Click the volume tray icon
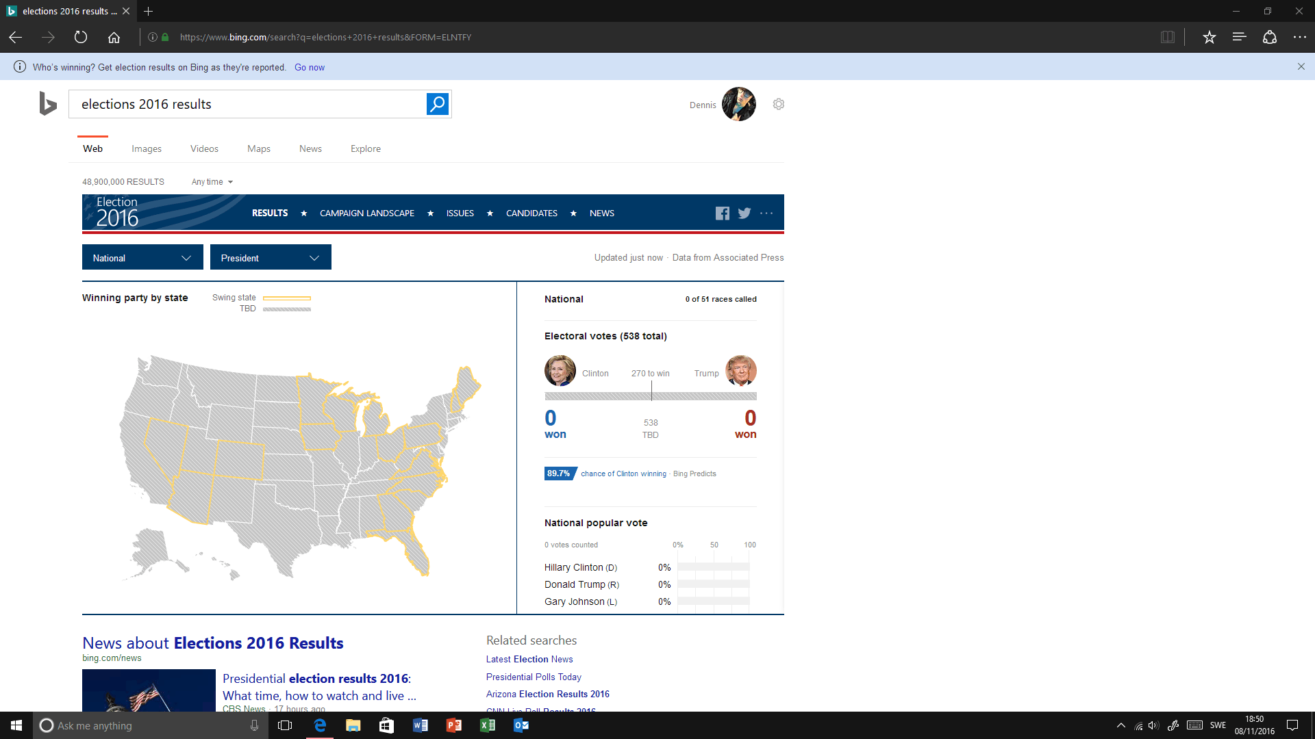Image resolution: width=1315 pixels, height=739 pixels. click(x=1153, y=725)
